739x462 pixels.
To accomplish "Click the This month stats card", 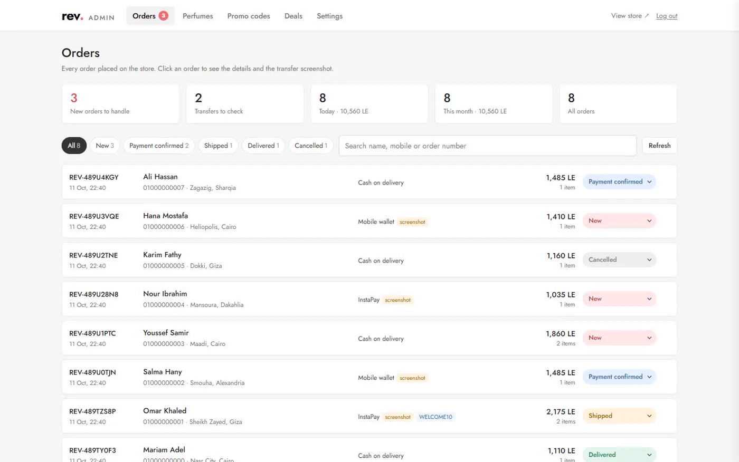I will [494, 104].
